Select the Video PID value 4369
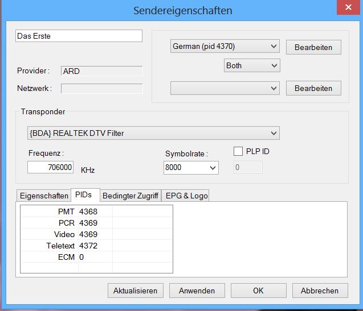Viewport: 363px width, 311px height. coord(88,234)
